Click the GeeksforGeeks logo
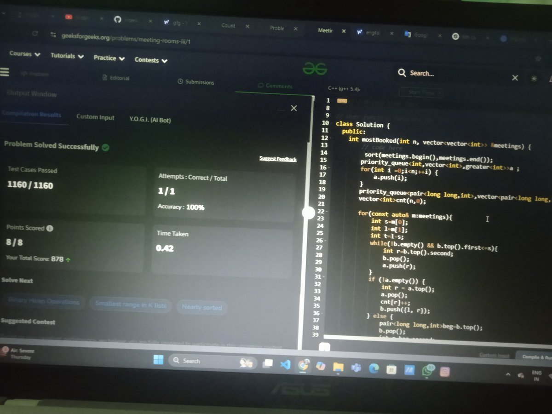This screenshot has width=552, height=414. pyautogui.click(x=315, y=68)
